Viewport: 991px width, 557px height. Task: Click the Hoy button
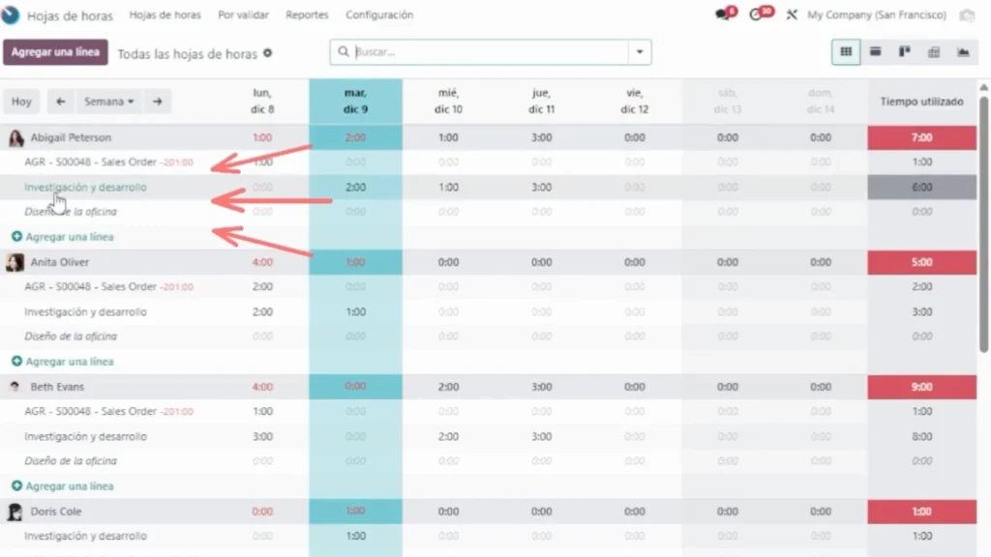coord(21,102)
